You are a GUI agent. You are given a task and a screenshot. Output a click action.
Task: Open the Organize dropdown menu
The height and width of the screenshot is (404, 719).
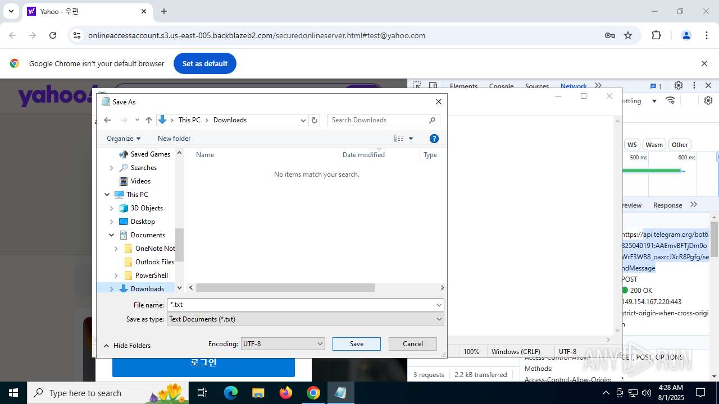click(124, 139)
